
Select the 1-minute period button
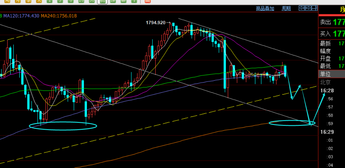50,1
